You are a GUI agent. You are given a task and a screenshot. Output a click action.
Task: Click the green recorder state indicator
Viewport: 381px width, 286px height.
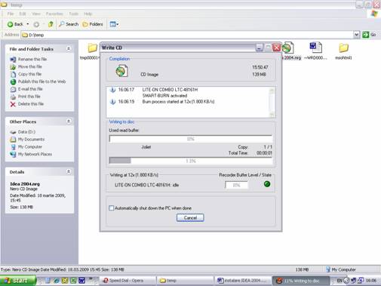click(267, 184)
